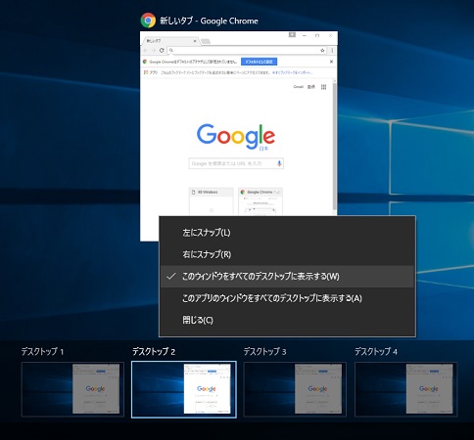Click the microphone voice search icon
The height and width of the screenshot is (440, 474).
(279, 163)
